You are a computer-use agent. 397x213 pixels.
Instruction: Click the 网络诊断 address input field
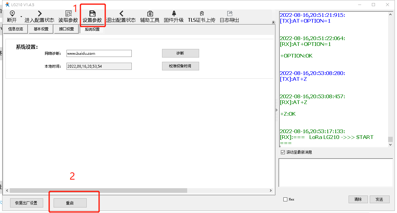[x=99, y=53]
